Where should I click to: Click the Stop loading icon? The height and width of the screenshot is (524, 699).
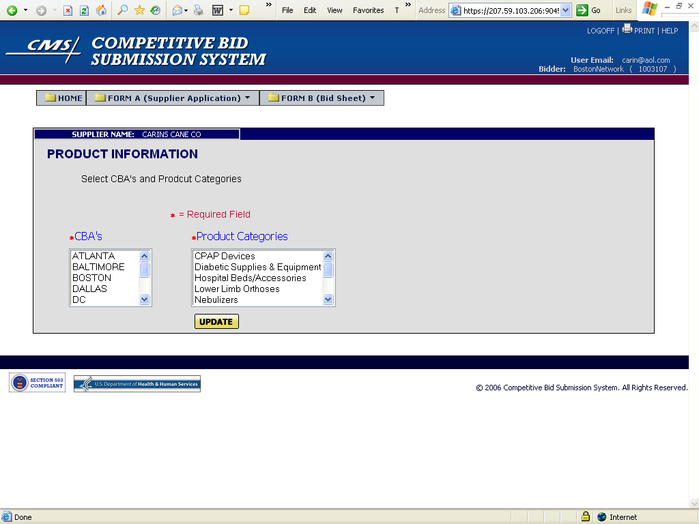click(x=68, y=10)
